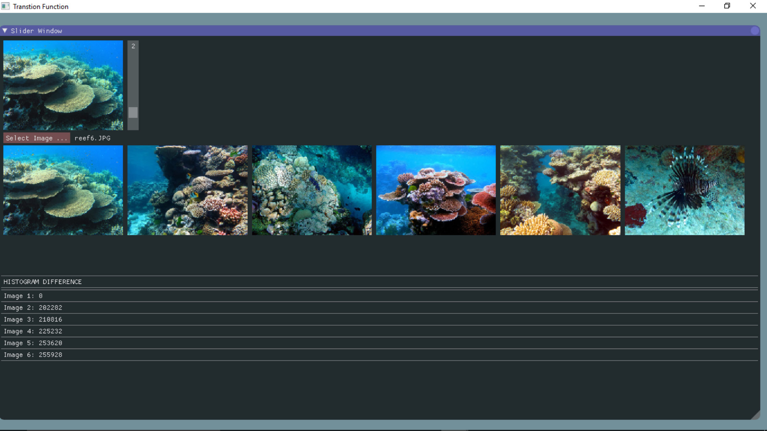The width and height of the screenshot is (767, 431).
Task: Click the HISTOGRAM DIFFERENCE header
Action: tap(43, 282)
